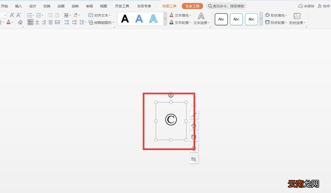Apply the light blue outline text preset
The width and height of the screenshot is (331, 193).
(x=153, y=19)
